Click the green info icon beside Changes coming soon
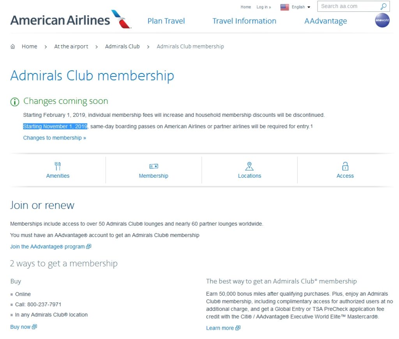 14,102
